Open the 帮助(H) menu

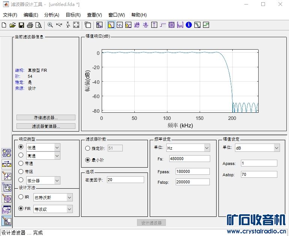pos(139,15)
